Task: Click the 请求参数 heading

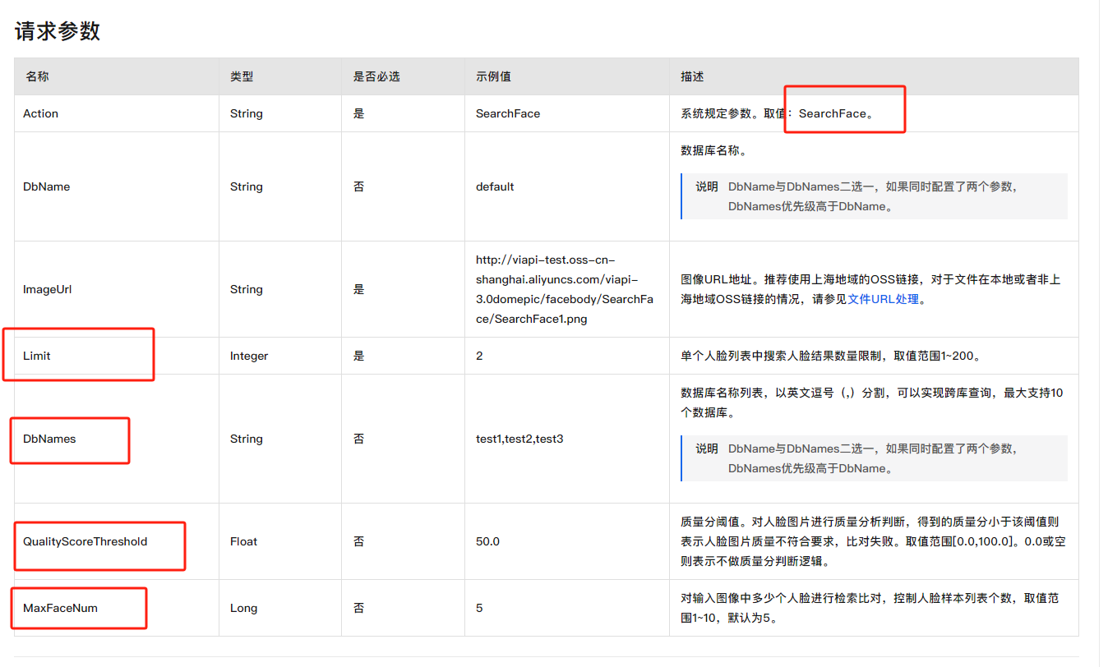Action: pos(58,32)
